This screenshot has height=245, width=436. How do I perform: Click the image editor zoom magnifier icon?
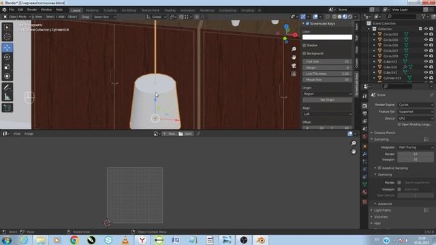[x=354, y=143]
